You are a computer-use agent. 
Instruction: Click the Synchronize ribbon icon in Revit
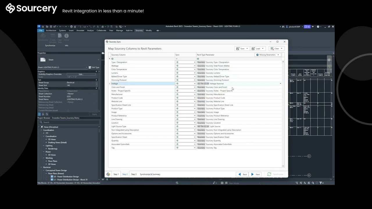click(x=43, y=36)
